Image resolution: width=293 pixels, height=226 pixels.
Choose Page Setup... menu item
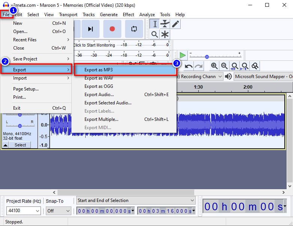point(36,89)
